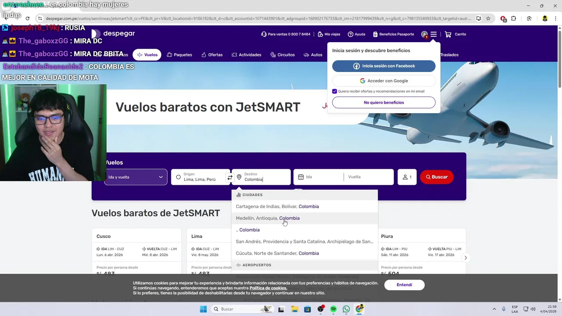
Task: Open the Ida y vuelta trip type dropdown
Action: (x=136, y=177)
